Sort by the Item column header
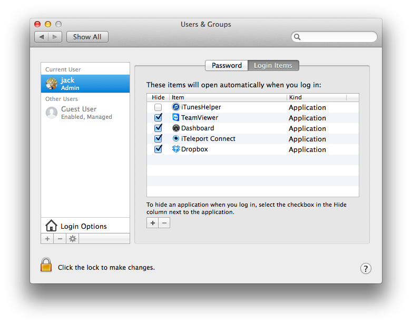The image size is (412, 325). 228,97
